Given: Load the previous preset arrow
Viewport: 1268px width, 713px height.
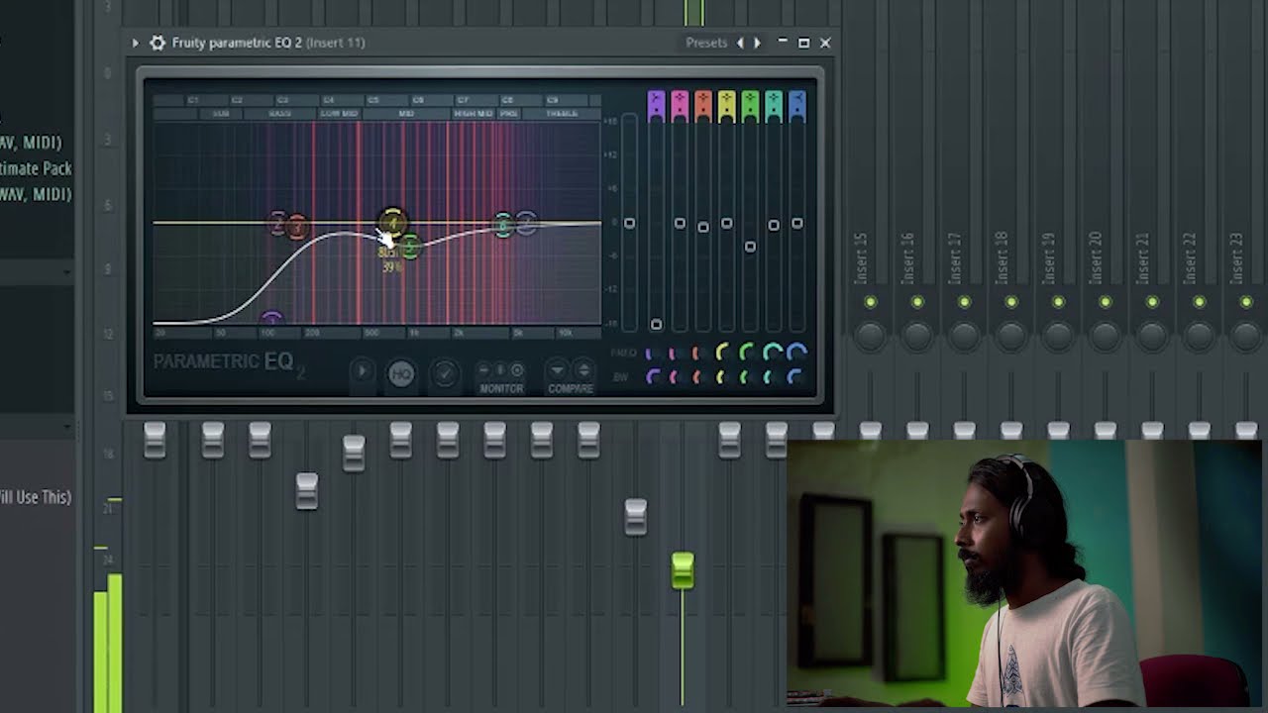Looking at the screenshot, I should (739, 43).
